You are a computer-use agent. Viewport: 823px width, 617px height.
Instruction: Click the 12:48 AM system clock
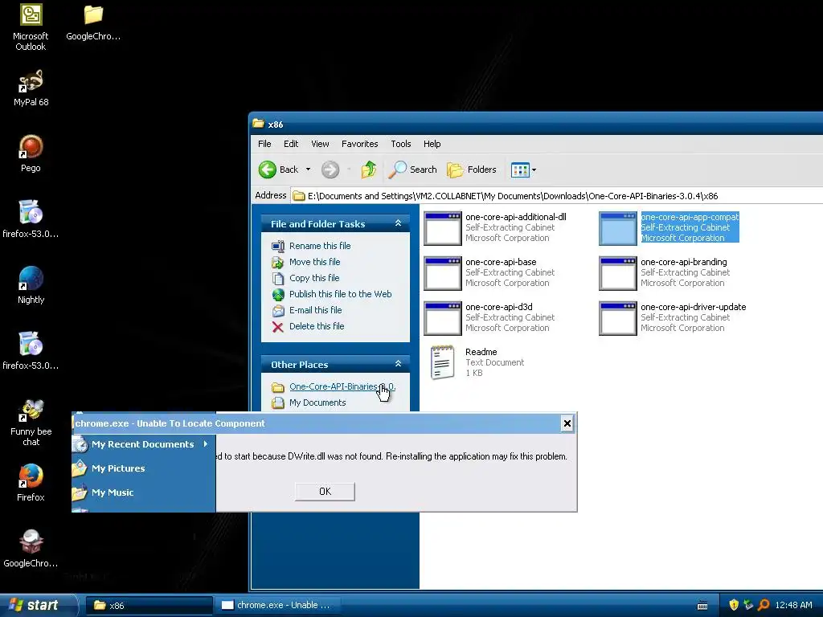(793, 606)
